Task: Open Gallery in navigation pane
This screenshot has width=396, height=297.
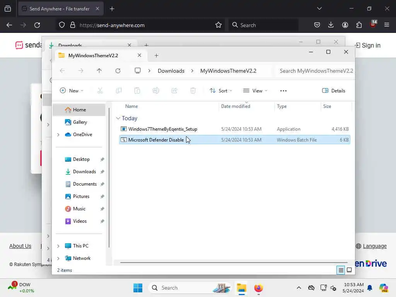Action: [79, 122]
